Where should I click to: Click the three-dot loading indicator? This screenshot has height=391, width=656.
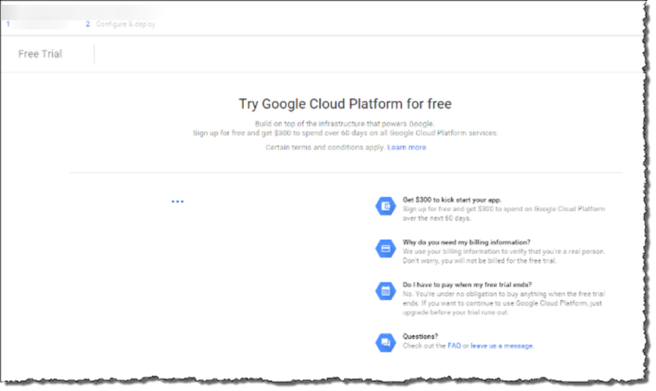(178, 202)
